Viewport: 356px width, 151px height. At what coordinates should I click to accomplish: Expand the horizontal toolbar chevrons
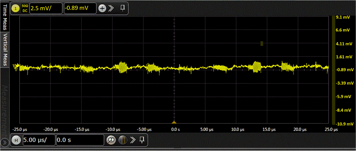pos(133,140)
